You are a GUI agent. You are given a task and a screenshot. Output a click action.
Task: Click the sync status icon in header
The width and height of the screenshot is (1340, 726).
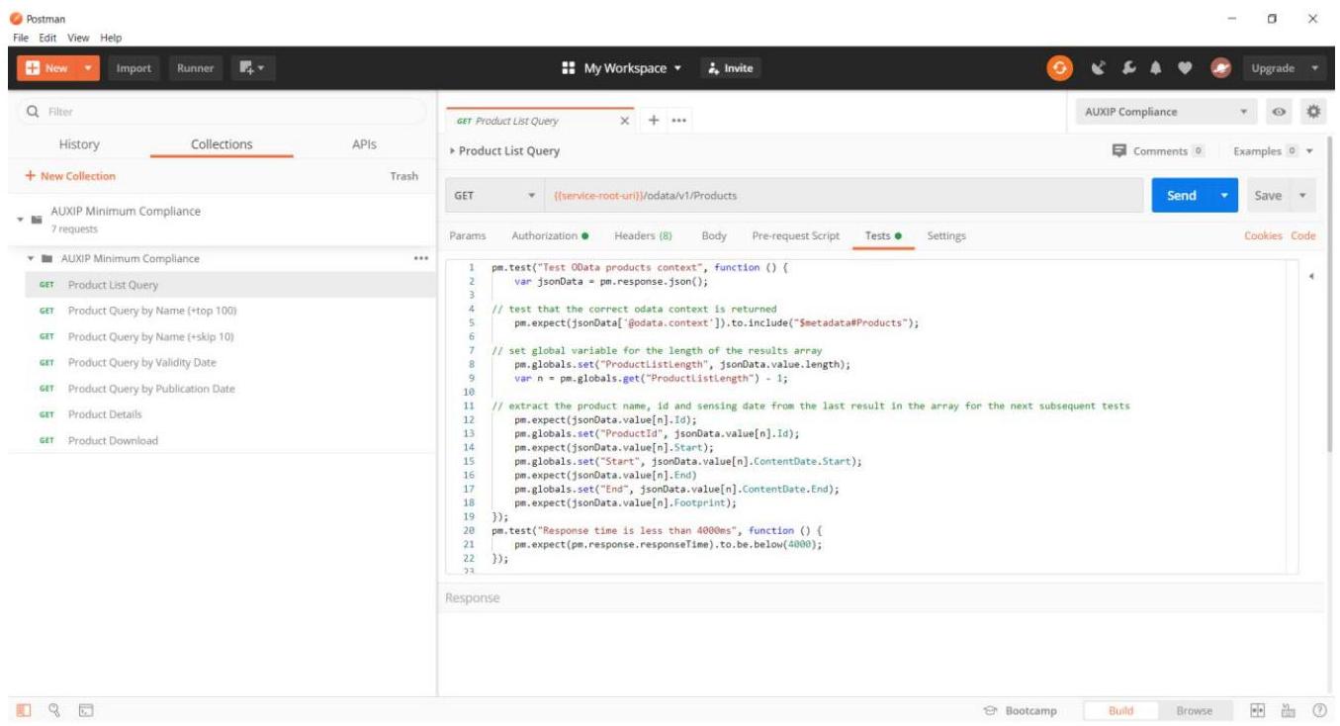[x=1060, y=68]
